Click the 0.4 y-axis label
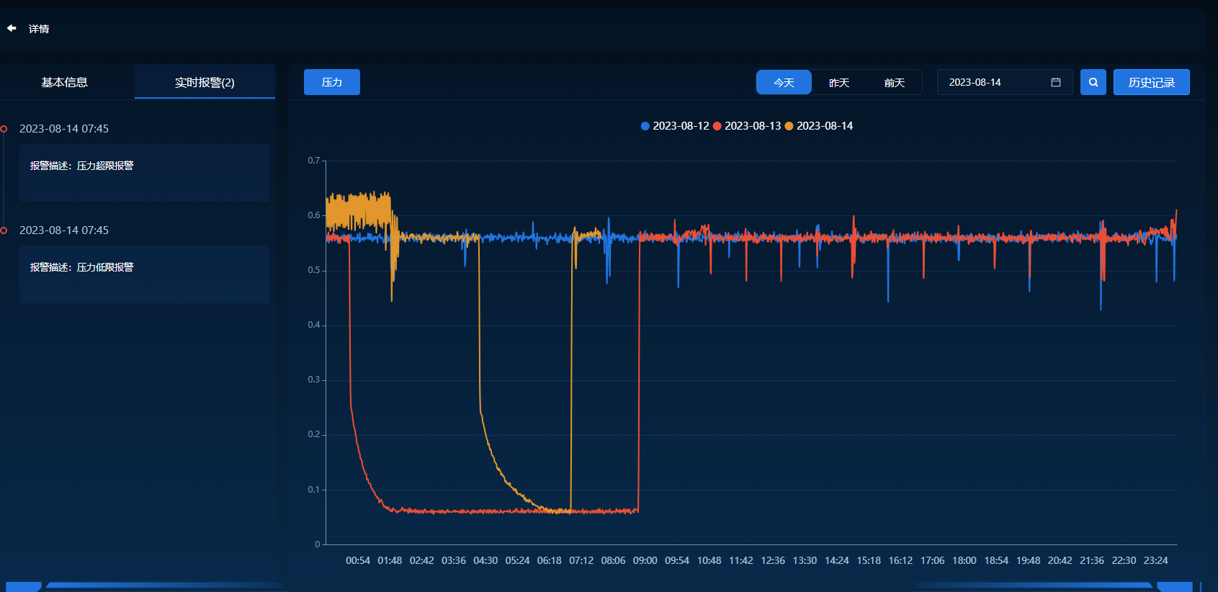 314,325
